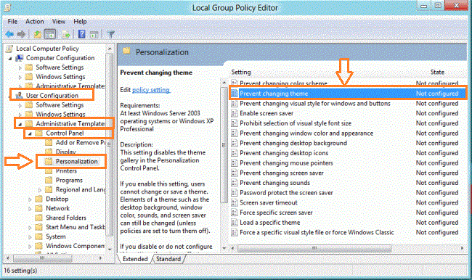Select Add or Remove Programs tree folder

(x=81, y=143)
